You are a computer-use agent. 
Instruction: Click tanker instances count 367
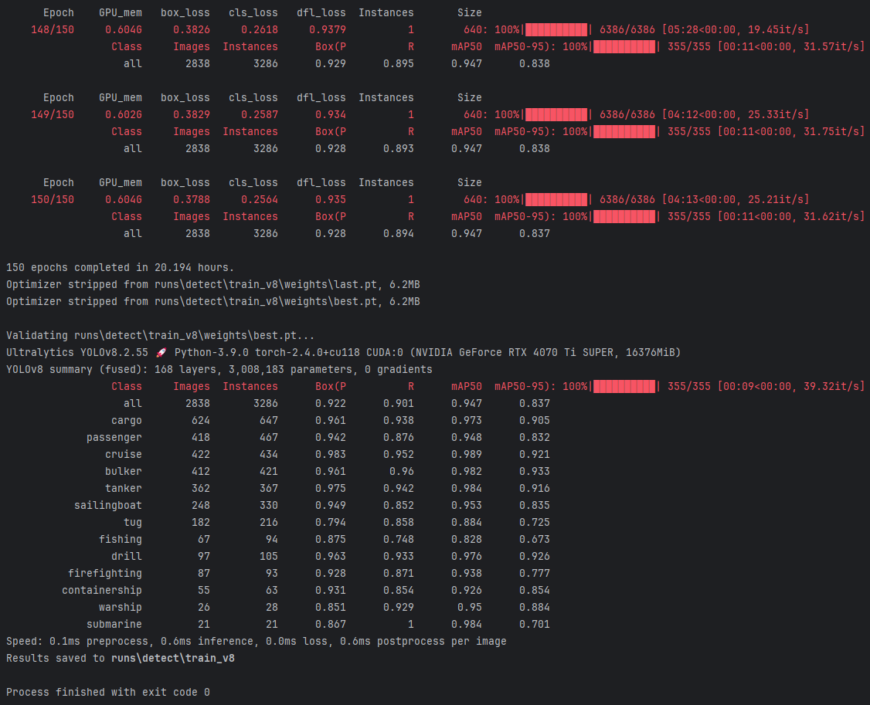click(x=269, y=489)
